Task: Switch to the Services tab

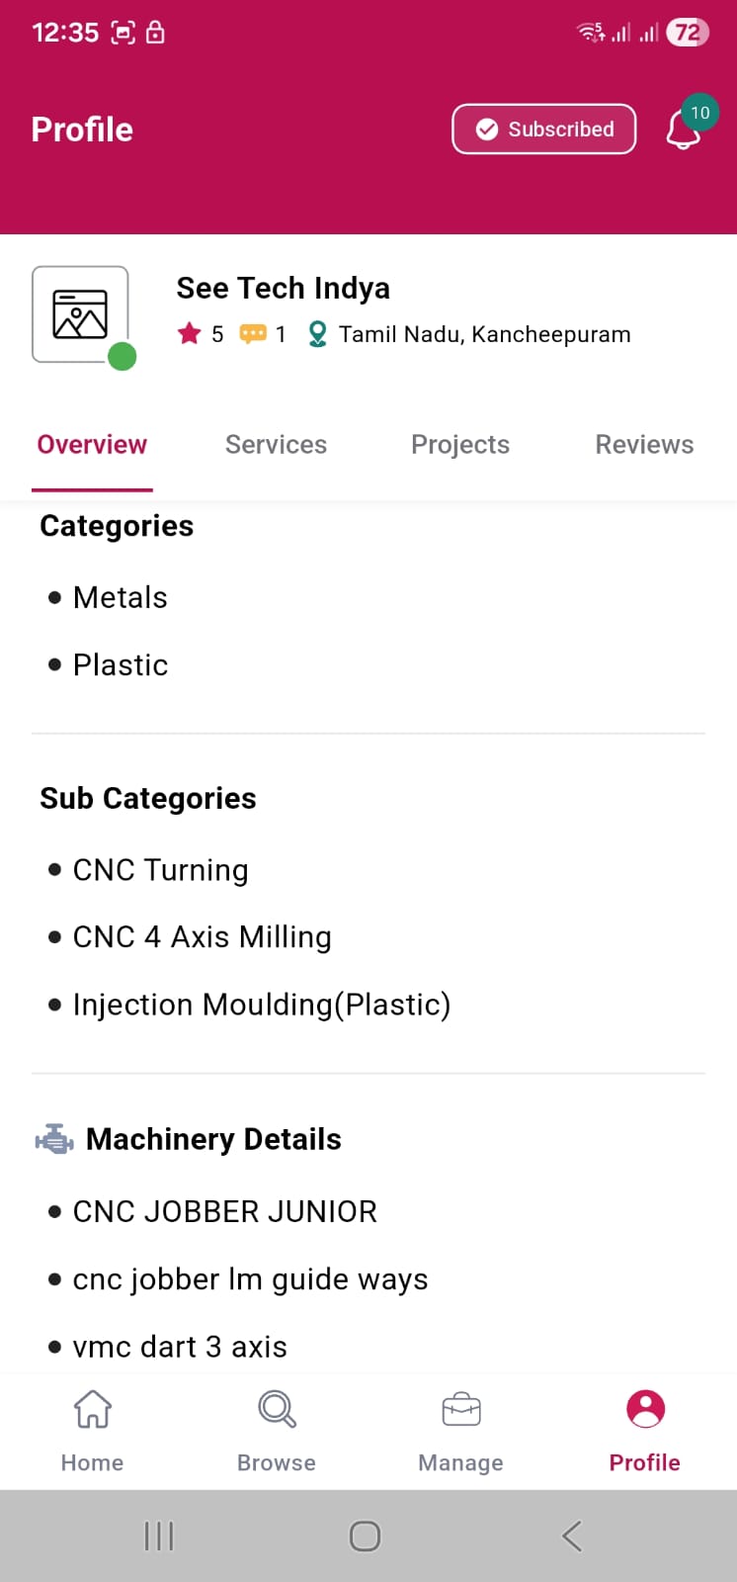Action: click(276, 445)
